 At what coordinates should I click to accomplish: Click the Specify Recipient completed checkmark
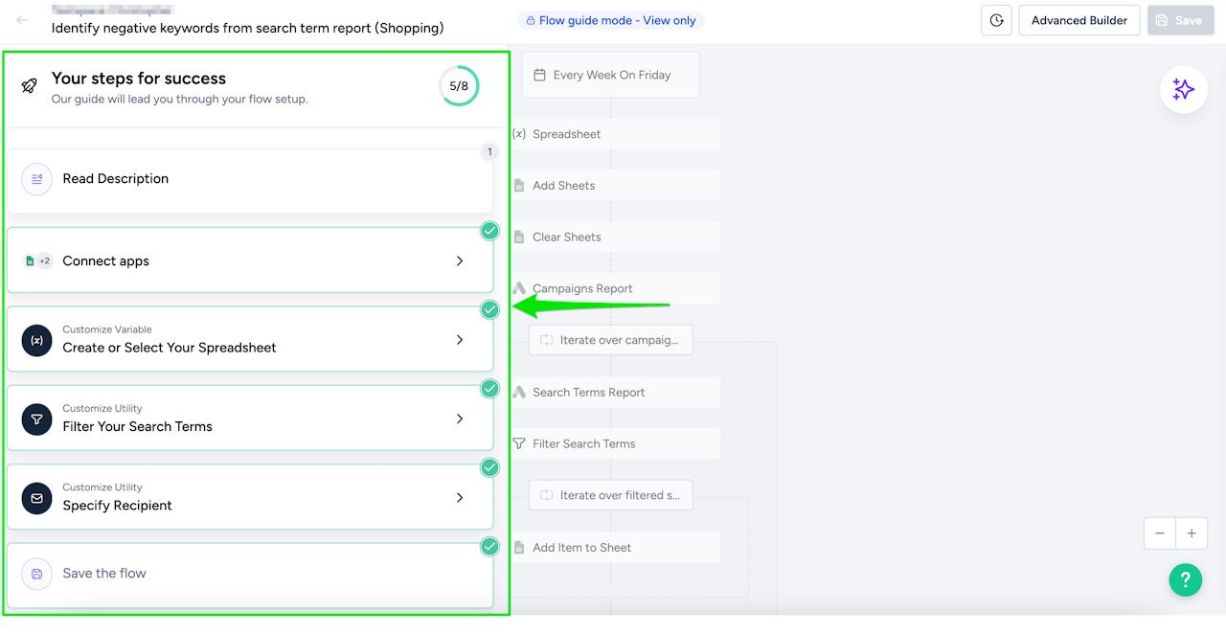pos(489,467)
